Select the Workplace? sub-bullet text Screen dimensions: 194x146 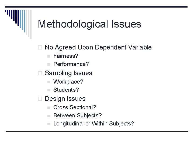tap(68, 82)
